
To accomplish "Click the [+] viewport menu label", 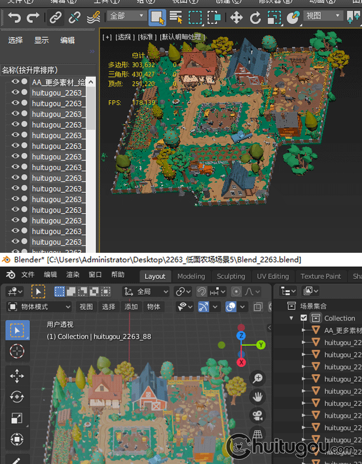I will pos(107,37).
